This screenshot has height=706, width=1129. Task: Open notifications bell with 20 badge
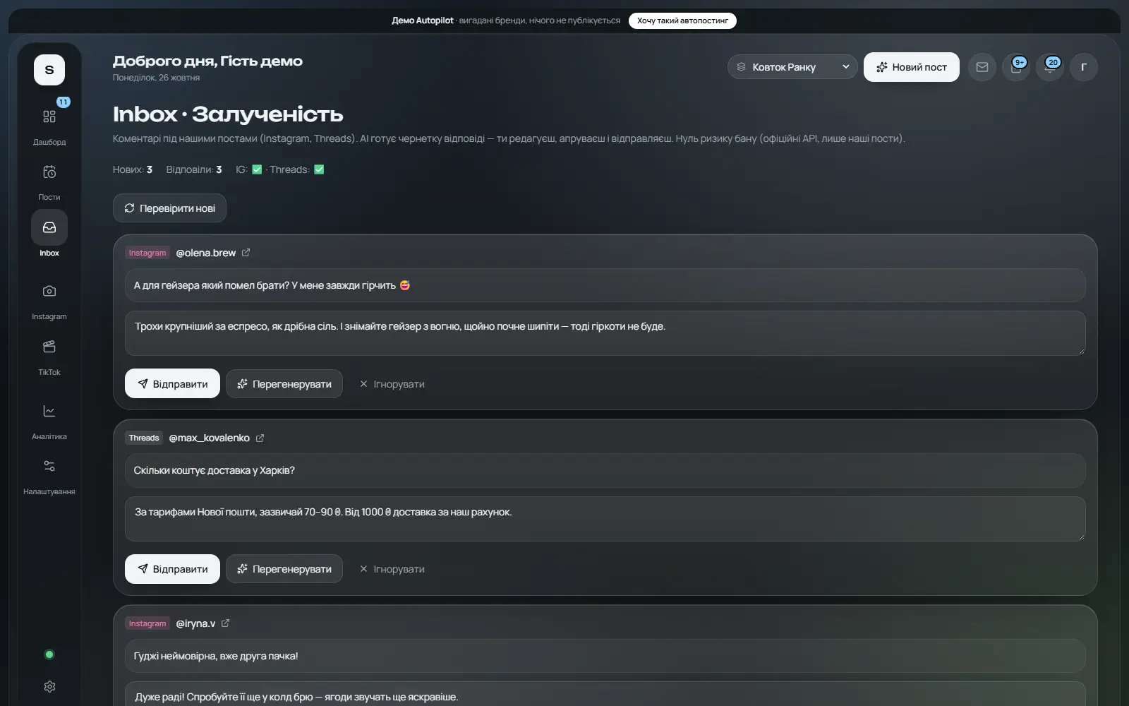[1049, 67]
